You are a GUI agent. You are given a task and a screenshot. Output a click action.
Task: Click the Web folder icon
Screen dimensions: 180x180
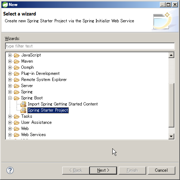(x=17, y=129)
